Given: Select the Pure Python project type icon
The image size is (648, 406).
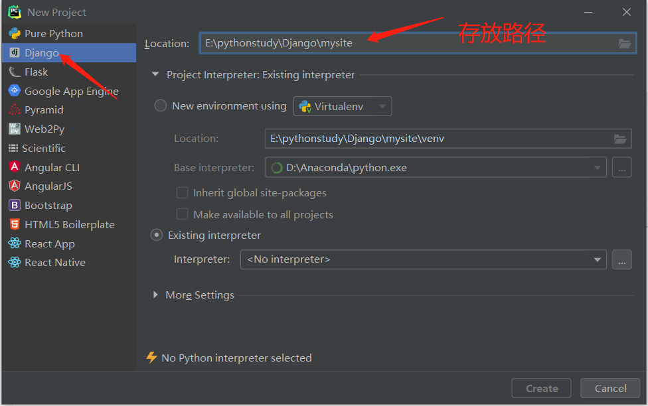Looking at the screenshot, I should (x=14, y=34).
